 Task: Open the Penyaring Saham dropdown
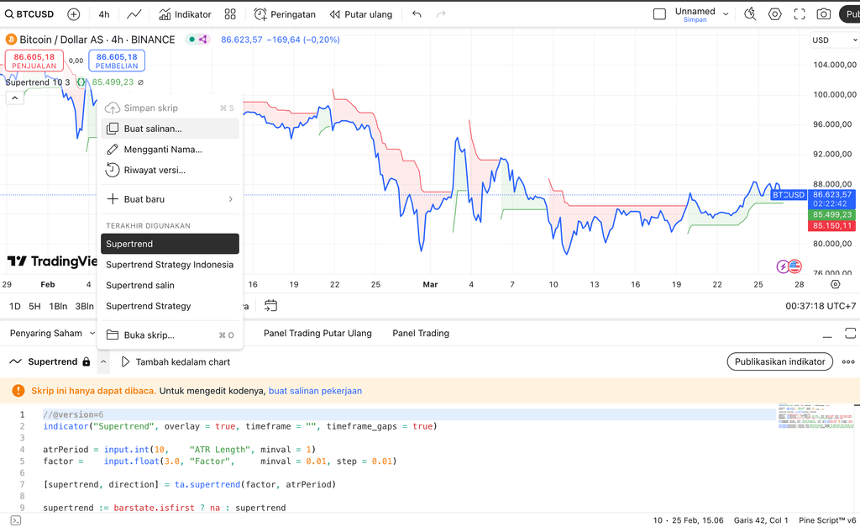(52, 333)
